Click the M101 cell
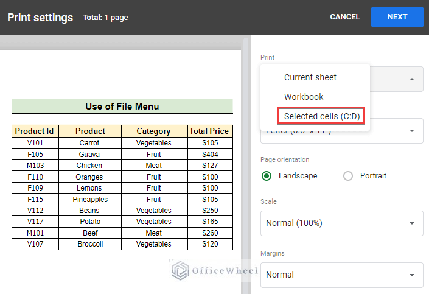Viewport: 429px width, 294px height. point(35,233)
